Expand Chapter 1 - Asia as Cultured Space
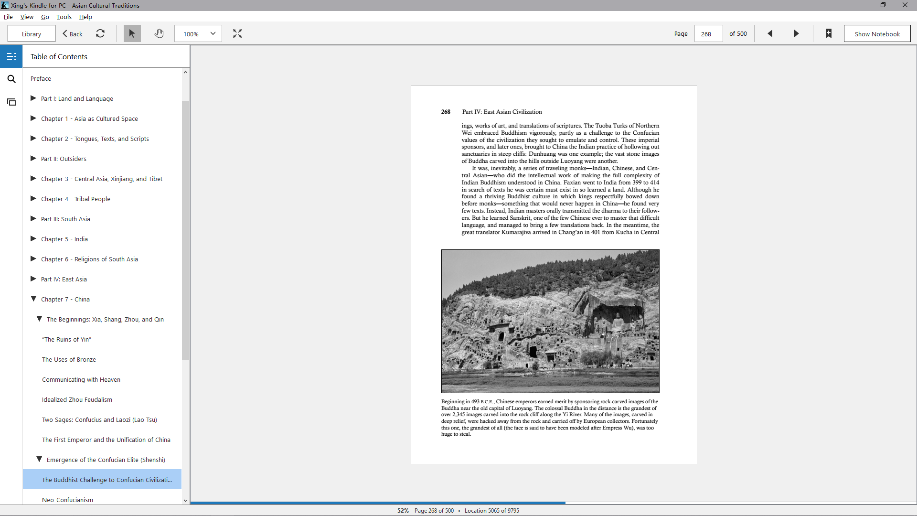 tap(33, 118)
